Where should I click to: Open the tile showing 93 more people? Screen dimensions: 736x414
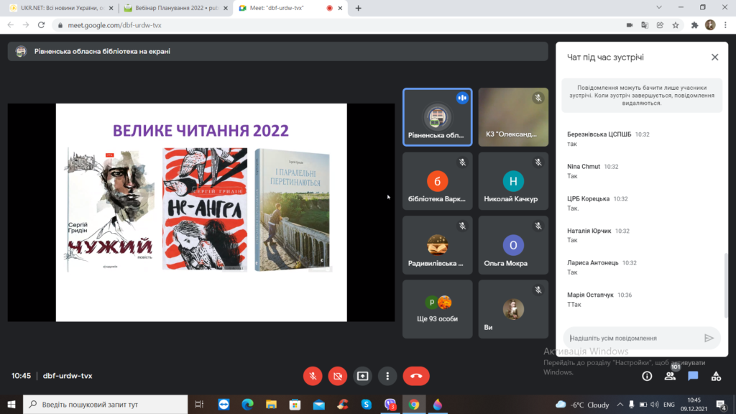point(437,309)
